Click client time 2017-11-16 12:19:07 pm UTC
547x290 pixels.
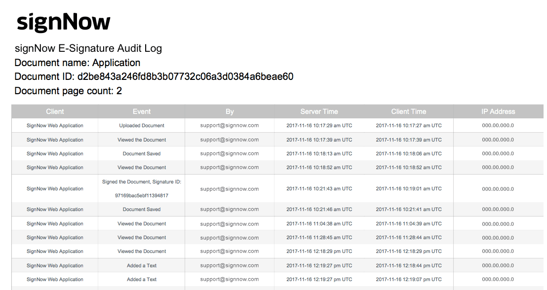(408, 279)
